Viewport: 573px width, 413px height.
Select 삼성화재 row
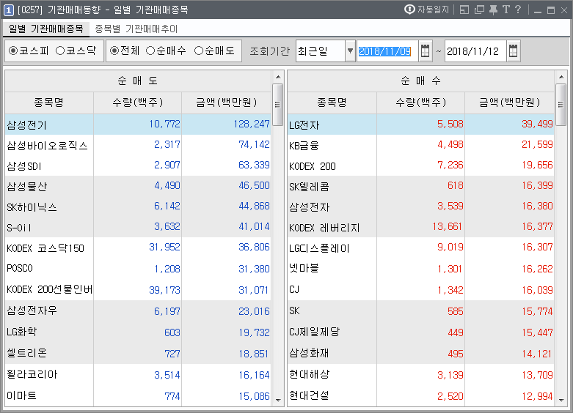coord(421,354)
